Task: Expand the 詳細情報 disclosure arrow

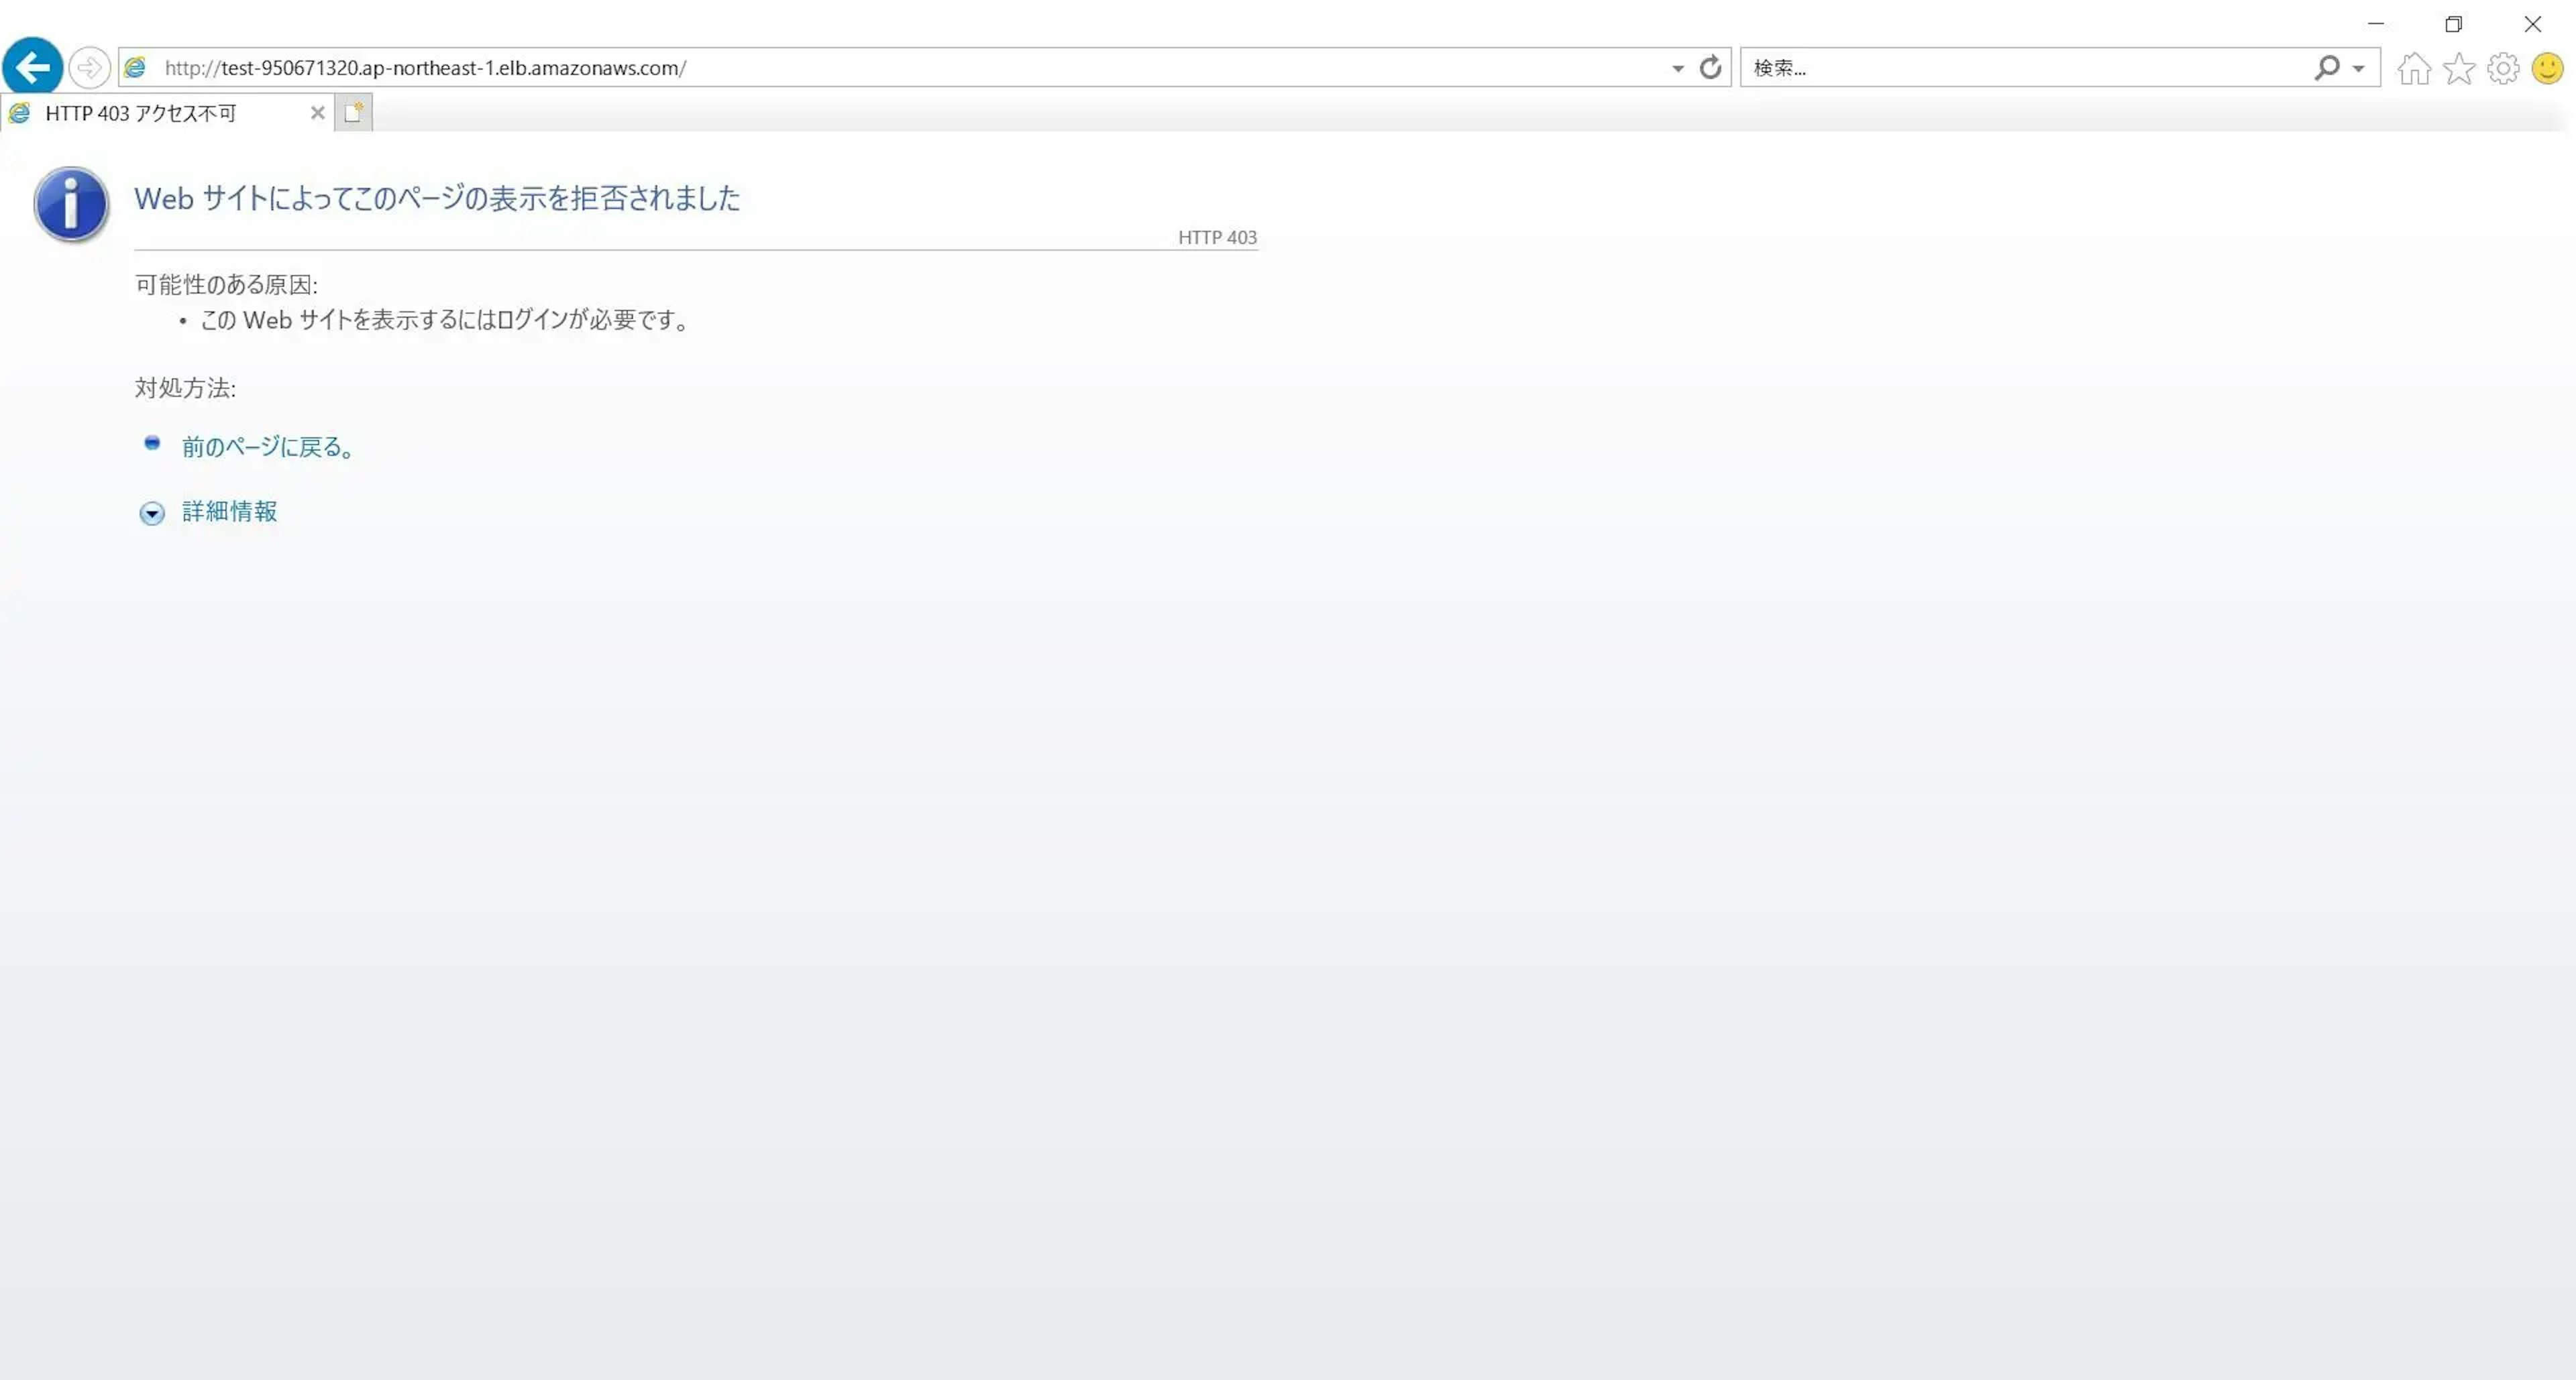Action: pos(152,514)
